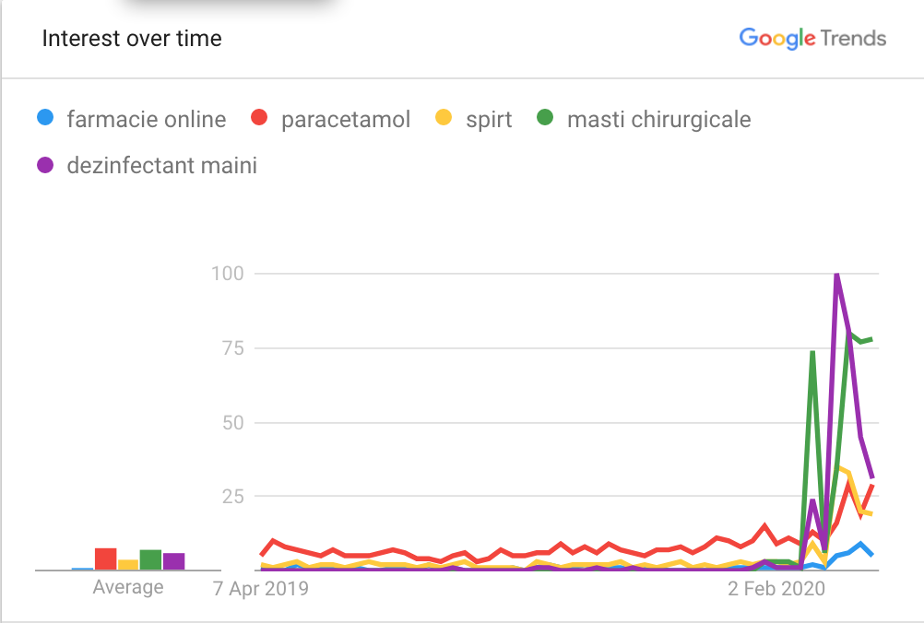Image resolution: width=924 pixels, height=623 pixels.
Task: Click the green masti chirurgicale legend dot
Action: (x=545, y=118)
